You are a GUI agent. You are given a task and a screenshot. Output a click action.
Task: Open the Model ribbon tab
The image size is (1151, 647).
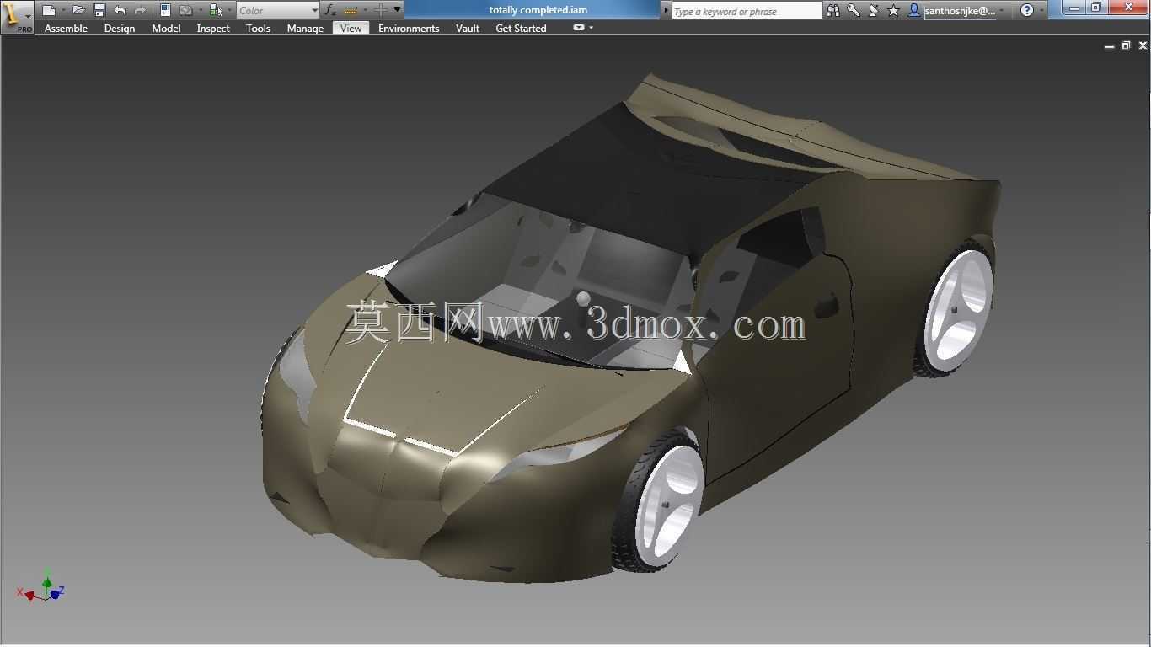(166, 28)
